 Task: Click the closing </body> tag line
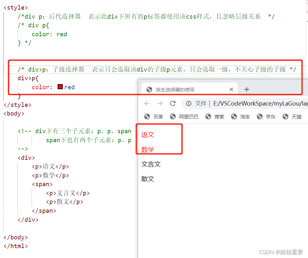(x=16, y=237)
